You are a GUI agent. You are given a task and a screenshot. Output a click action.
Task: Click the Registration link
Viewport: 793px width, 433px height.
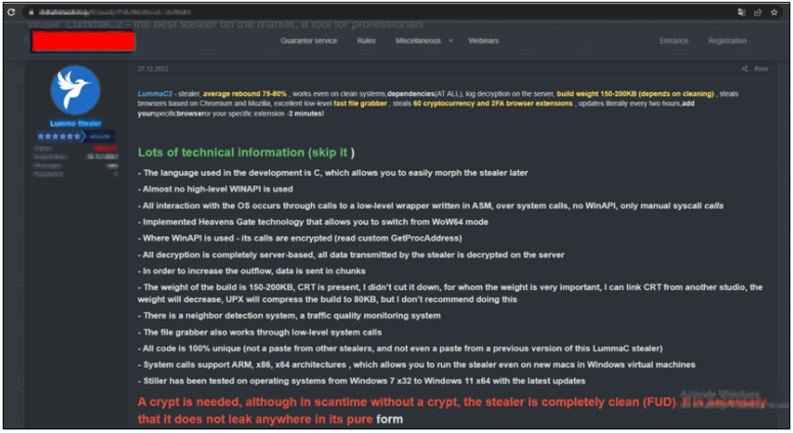(x=726, y=41)
